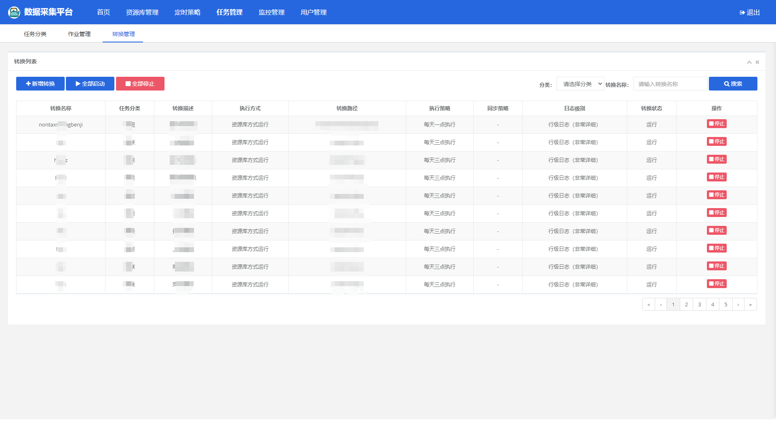Go to the first page with «
The width and height of the screenshot is (776, 436).
[649, 305]
